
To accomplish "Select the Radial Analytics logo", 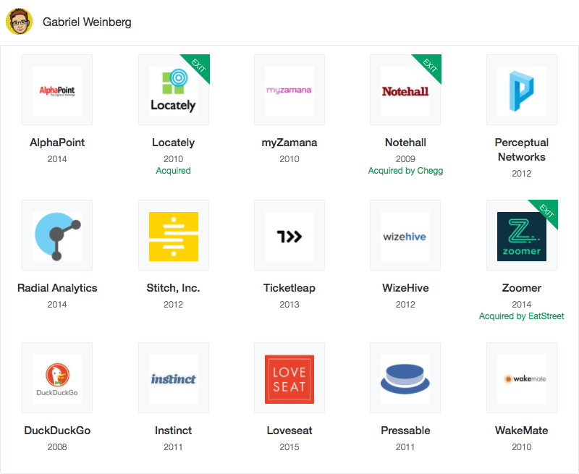I will (57, 235).
